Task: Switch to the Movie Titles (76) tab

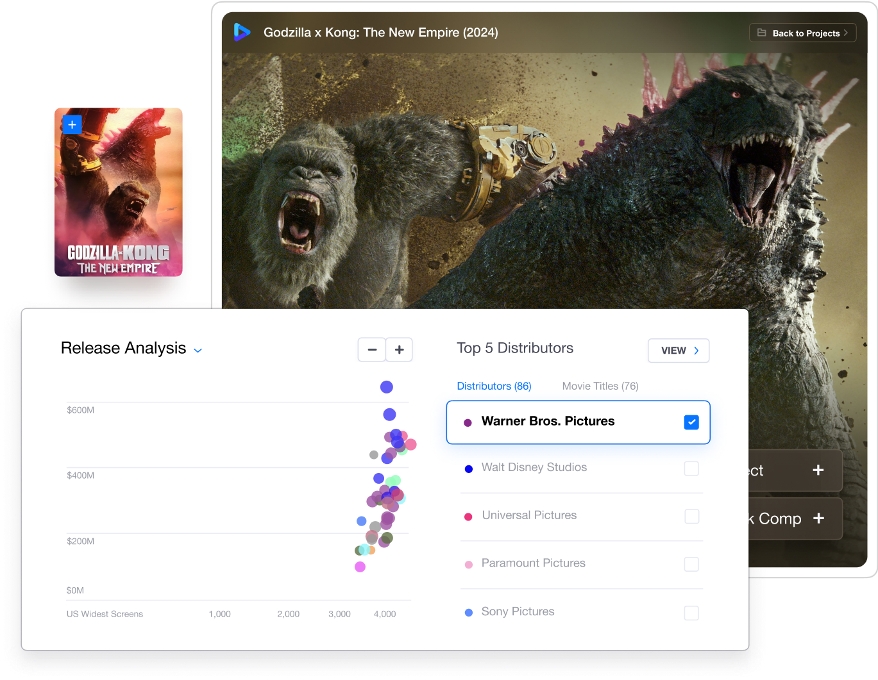Action: 600,386
